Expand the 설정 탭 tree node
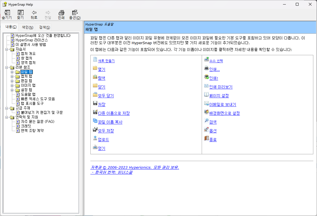 click(12, 90)
